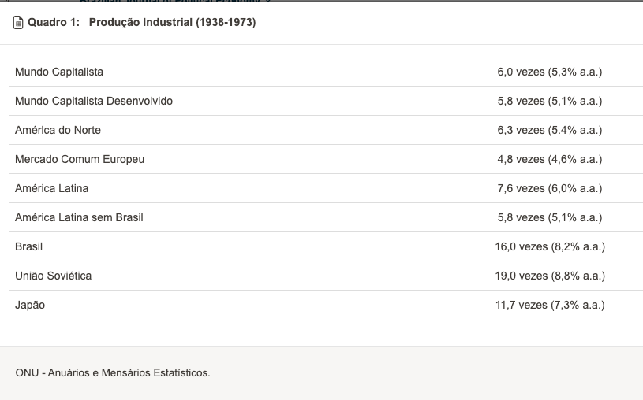Select the 16,0 vezes (8,2% a.a.) value
This screenshot has height=400, width=643.
click(x=550, y=246)
